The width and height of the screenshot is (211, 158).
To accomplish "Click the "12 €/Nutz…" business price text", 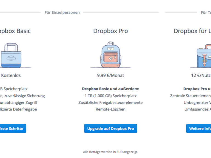I will [201, 75].
